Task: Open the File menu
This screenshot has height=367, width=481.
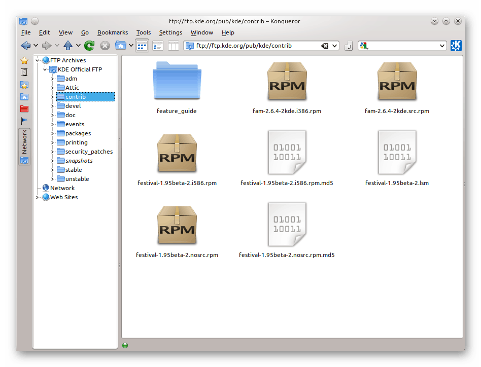Action: [x=26, y=32]
